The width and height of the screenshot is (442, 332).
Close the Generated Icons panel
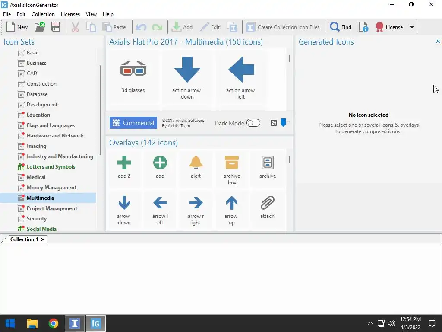438,41
